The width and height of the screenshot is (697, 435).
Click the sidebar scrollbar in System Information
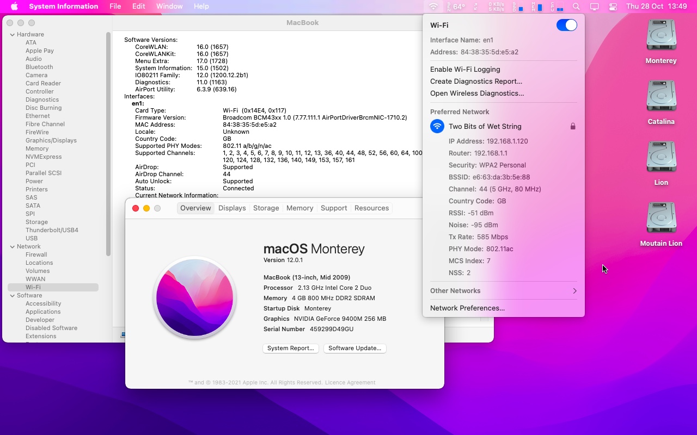click(x=108, y=144)
